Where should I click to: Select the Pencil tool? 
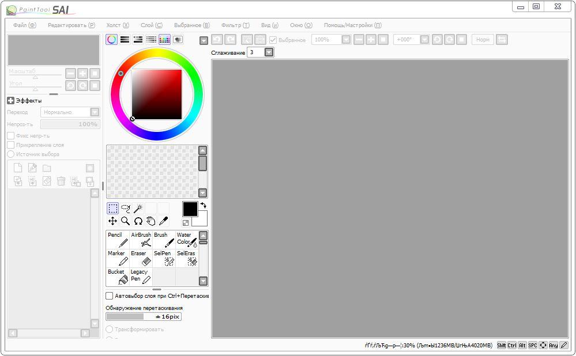click(x=118, y=240)
